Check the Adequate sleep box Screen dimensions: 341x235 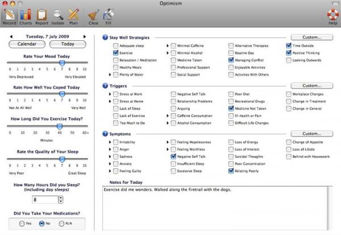116,46
